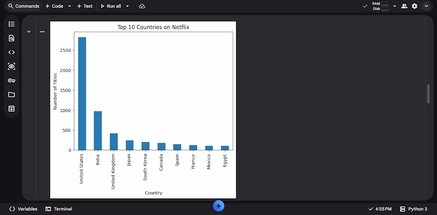Run all notebook cells

(111, 6)
